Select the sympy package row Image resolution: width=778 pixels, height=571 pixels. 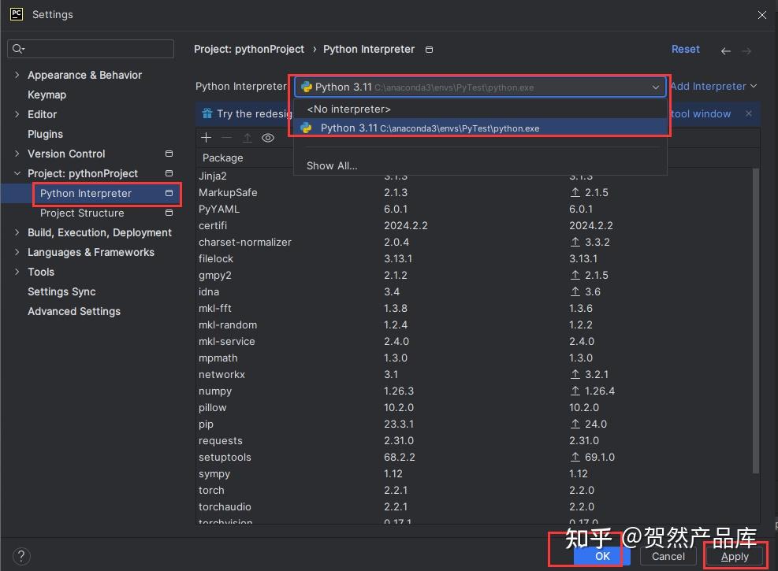pyautogui.click(x=474, y=474)
